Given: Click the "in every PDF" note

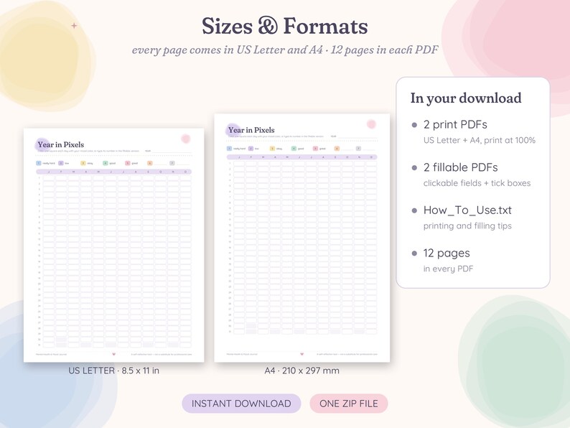Looking at the screenshot, I should [448, 269].
